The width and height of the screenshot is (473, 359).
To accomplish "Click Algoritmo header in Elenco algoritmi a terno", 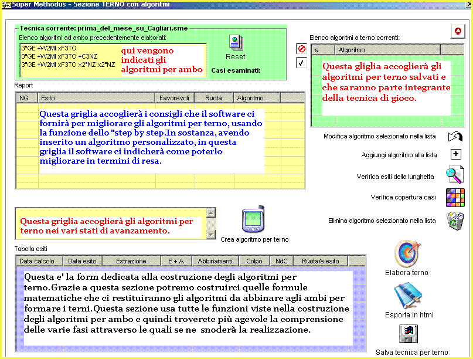I will [387, 50].
